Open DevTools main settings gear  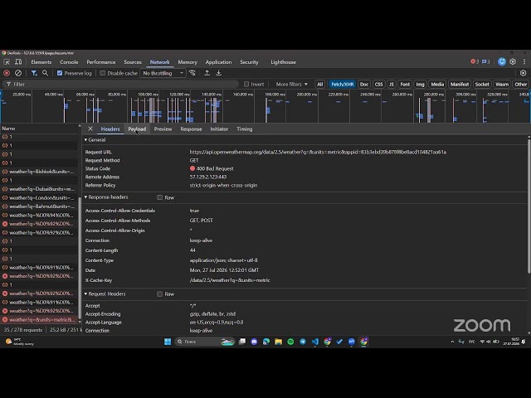pyautogui.click(x=513, y=61)
